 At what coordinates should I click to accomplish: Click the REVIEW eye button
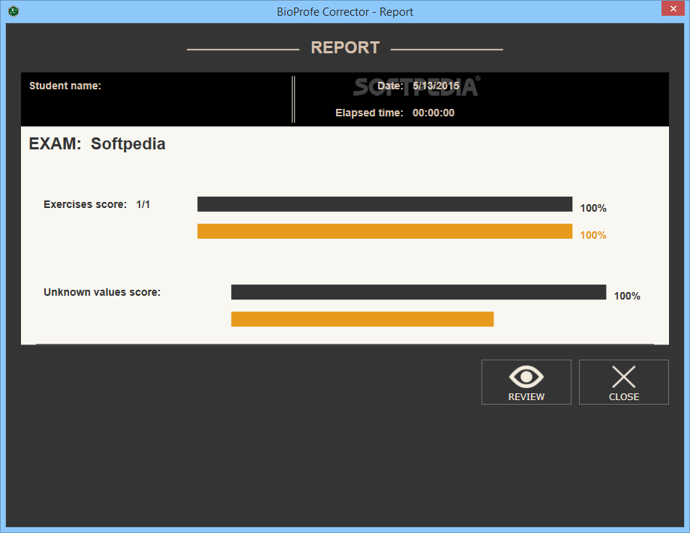point(526,382)
